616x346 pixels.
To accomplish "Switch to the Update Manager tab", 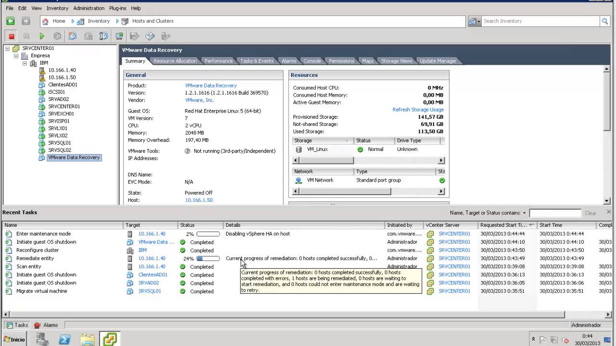I will [438, 61].
